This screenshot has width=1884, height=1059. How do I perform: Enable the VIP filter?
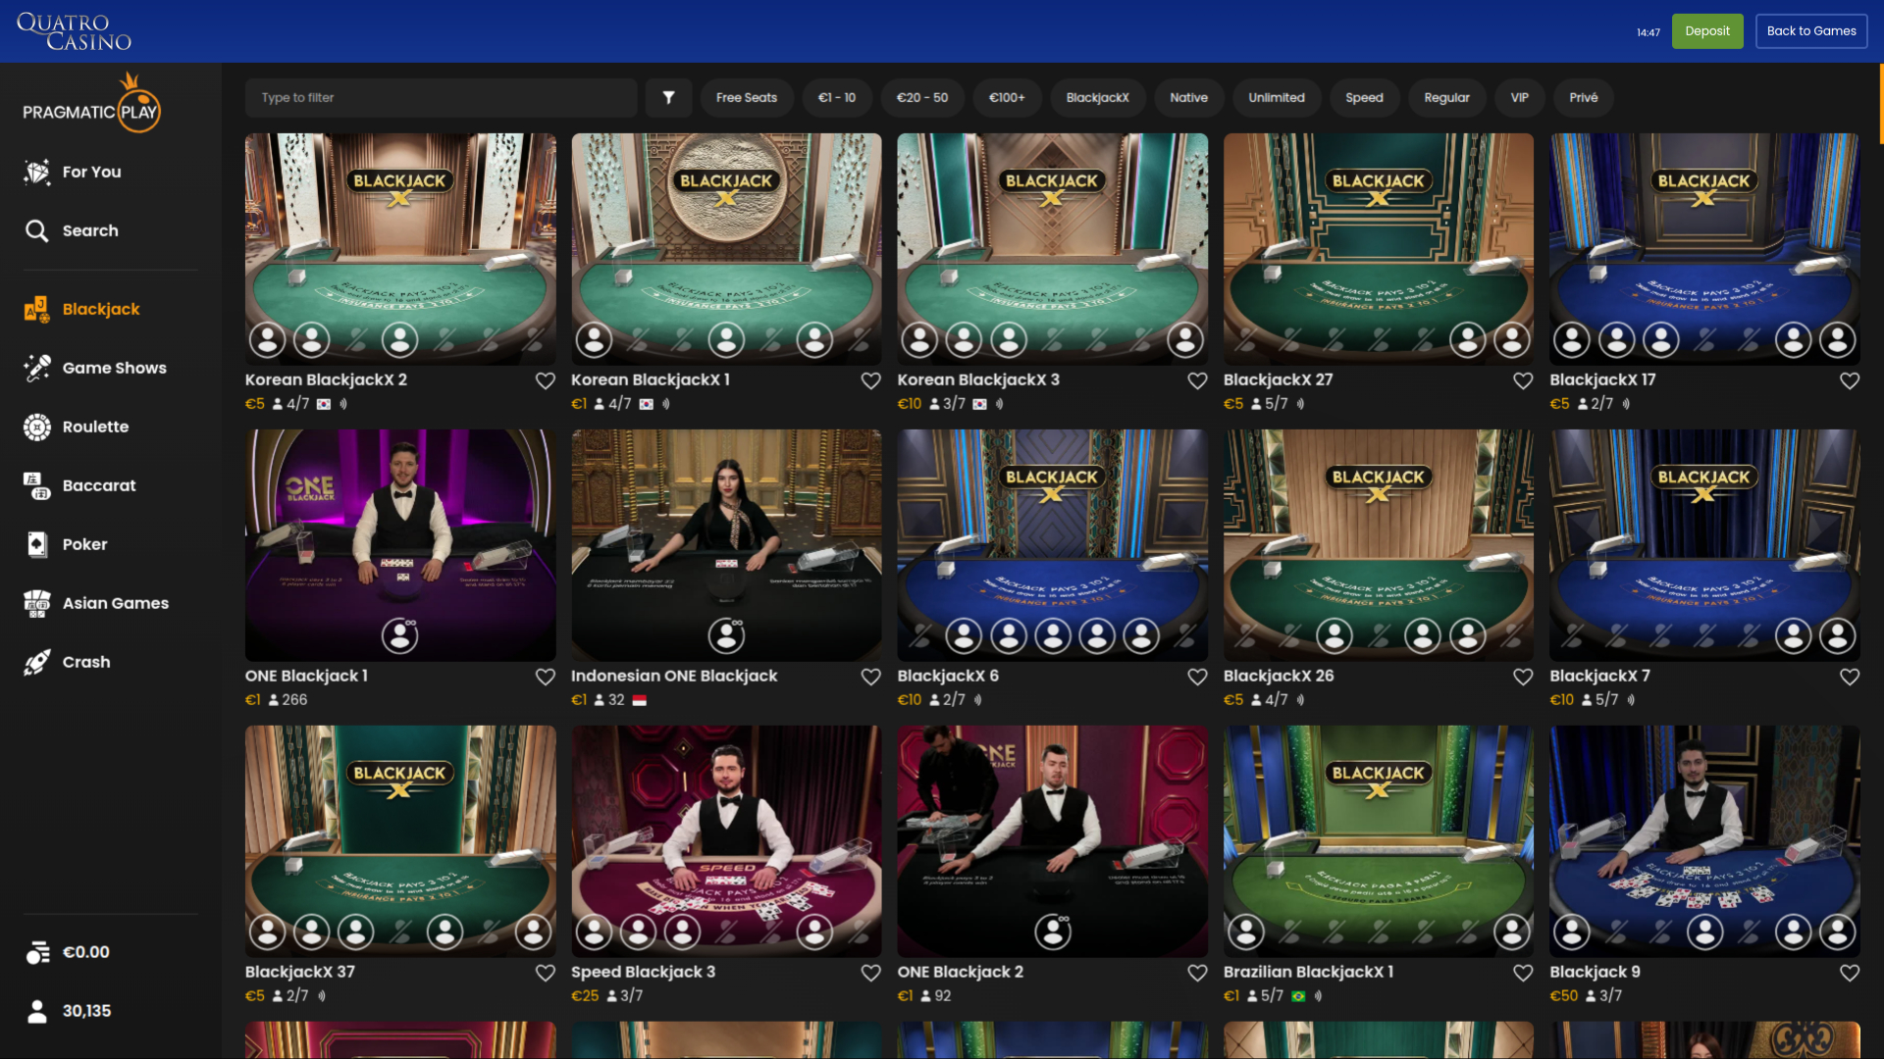coord(1520,97)
